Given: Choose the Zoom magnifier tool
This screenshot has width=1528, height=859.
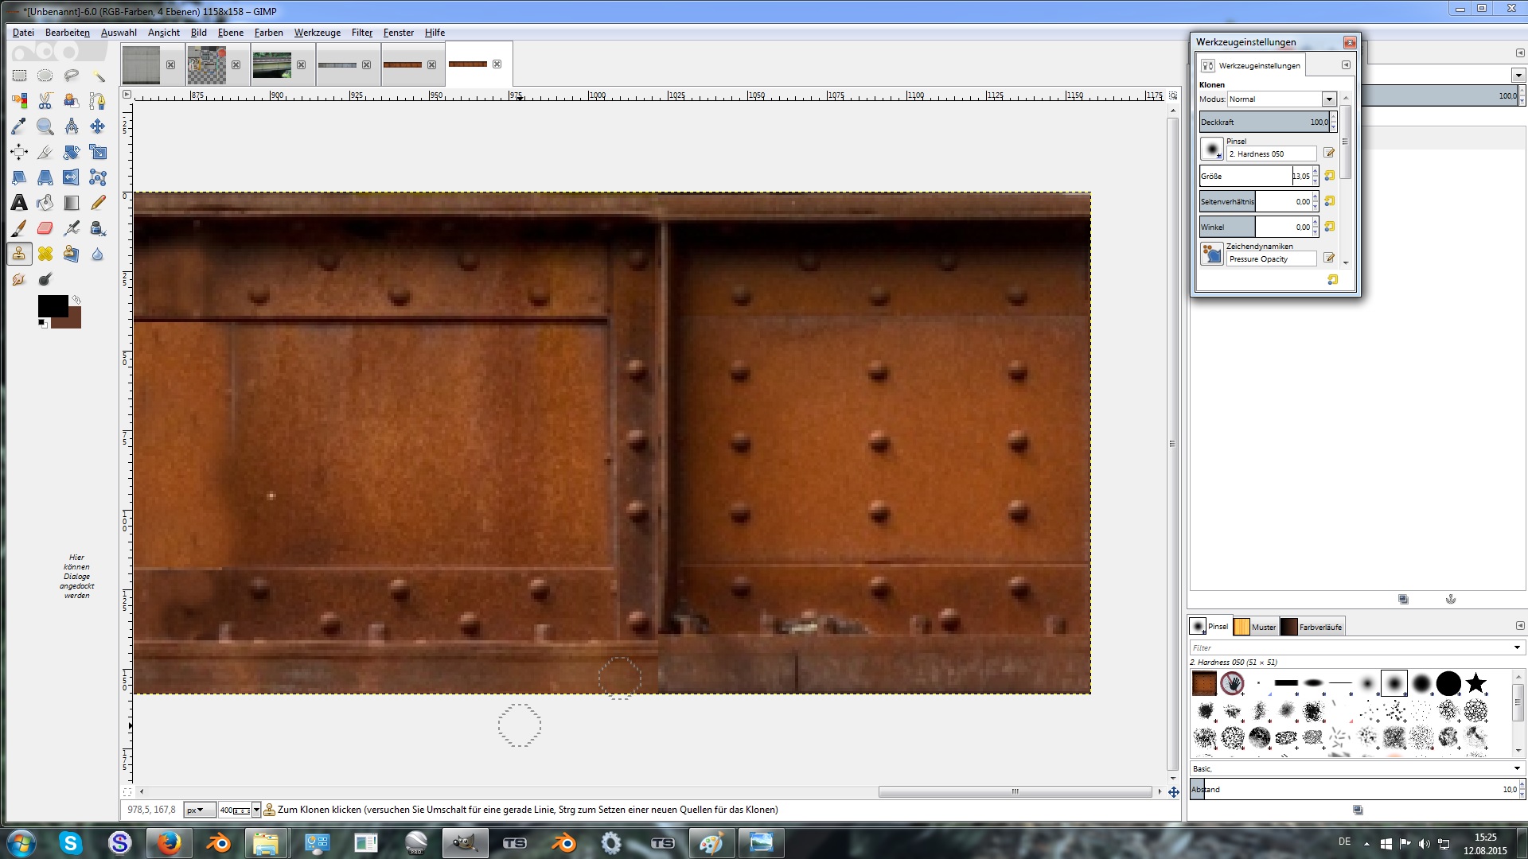Looking at the screenshot, I should pyautogui.click(x=45, y=126).
